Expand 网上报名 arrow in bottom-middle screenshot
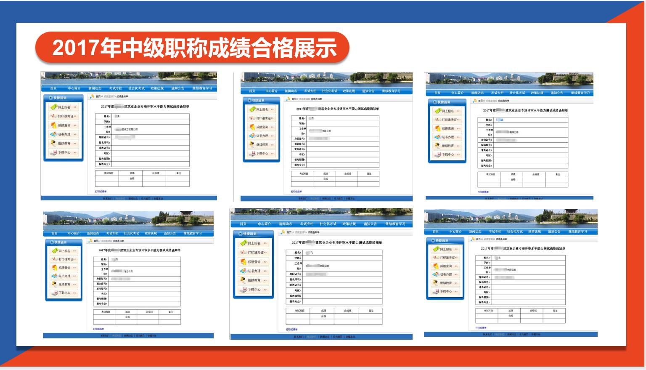 pyautogui.click(x=265, y=243)
